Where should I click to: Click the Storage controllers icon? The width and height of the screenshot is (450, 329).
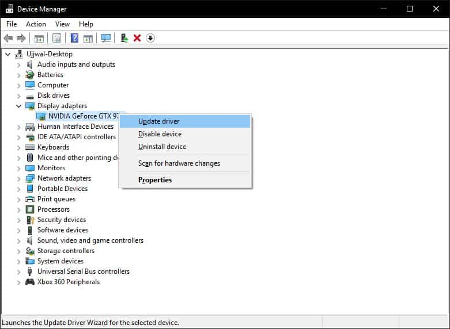pos(30,251)
